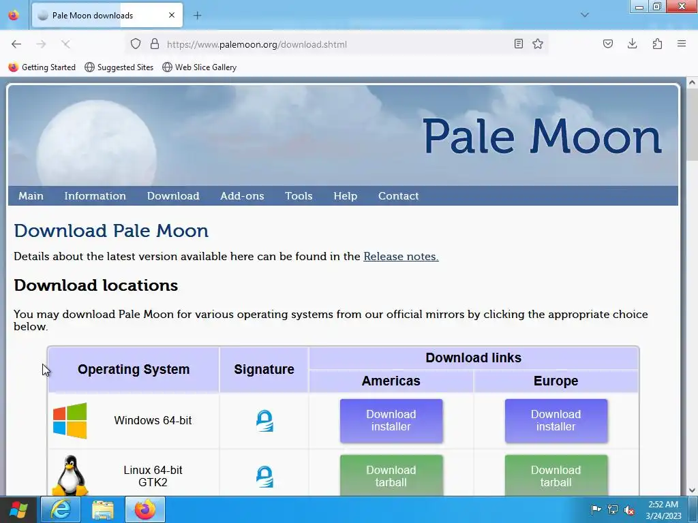
Task: Download Linux tarball from Europe mirror
Action: (x=556, y=475)
